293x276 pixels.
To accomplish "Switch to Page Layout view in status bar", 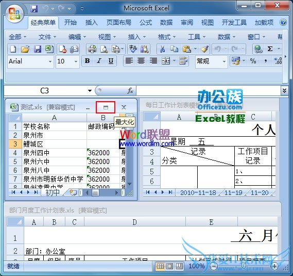I will [169, 266].
